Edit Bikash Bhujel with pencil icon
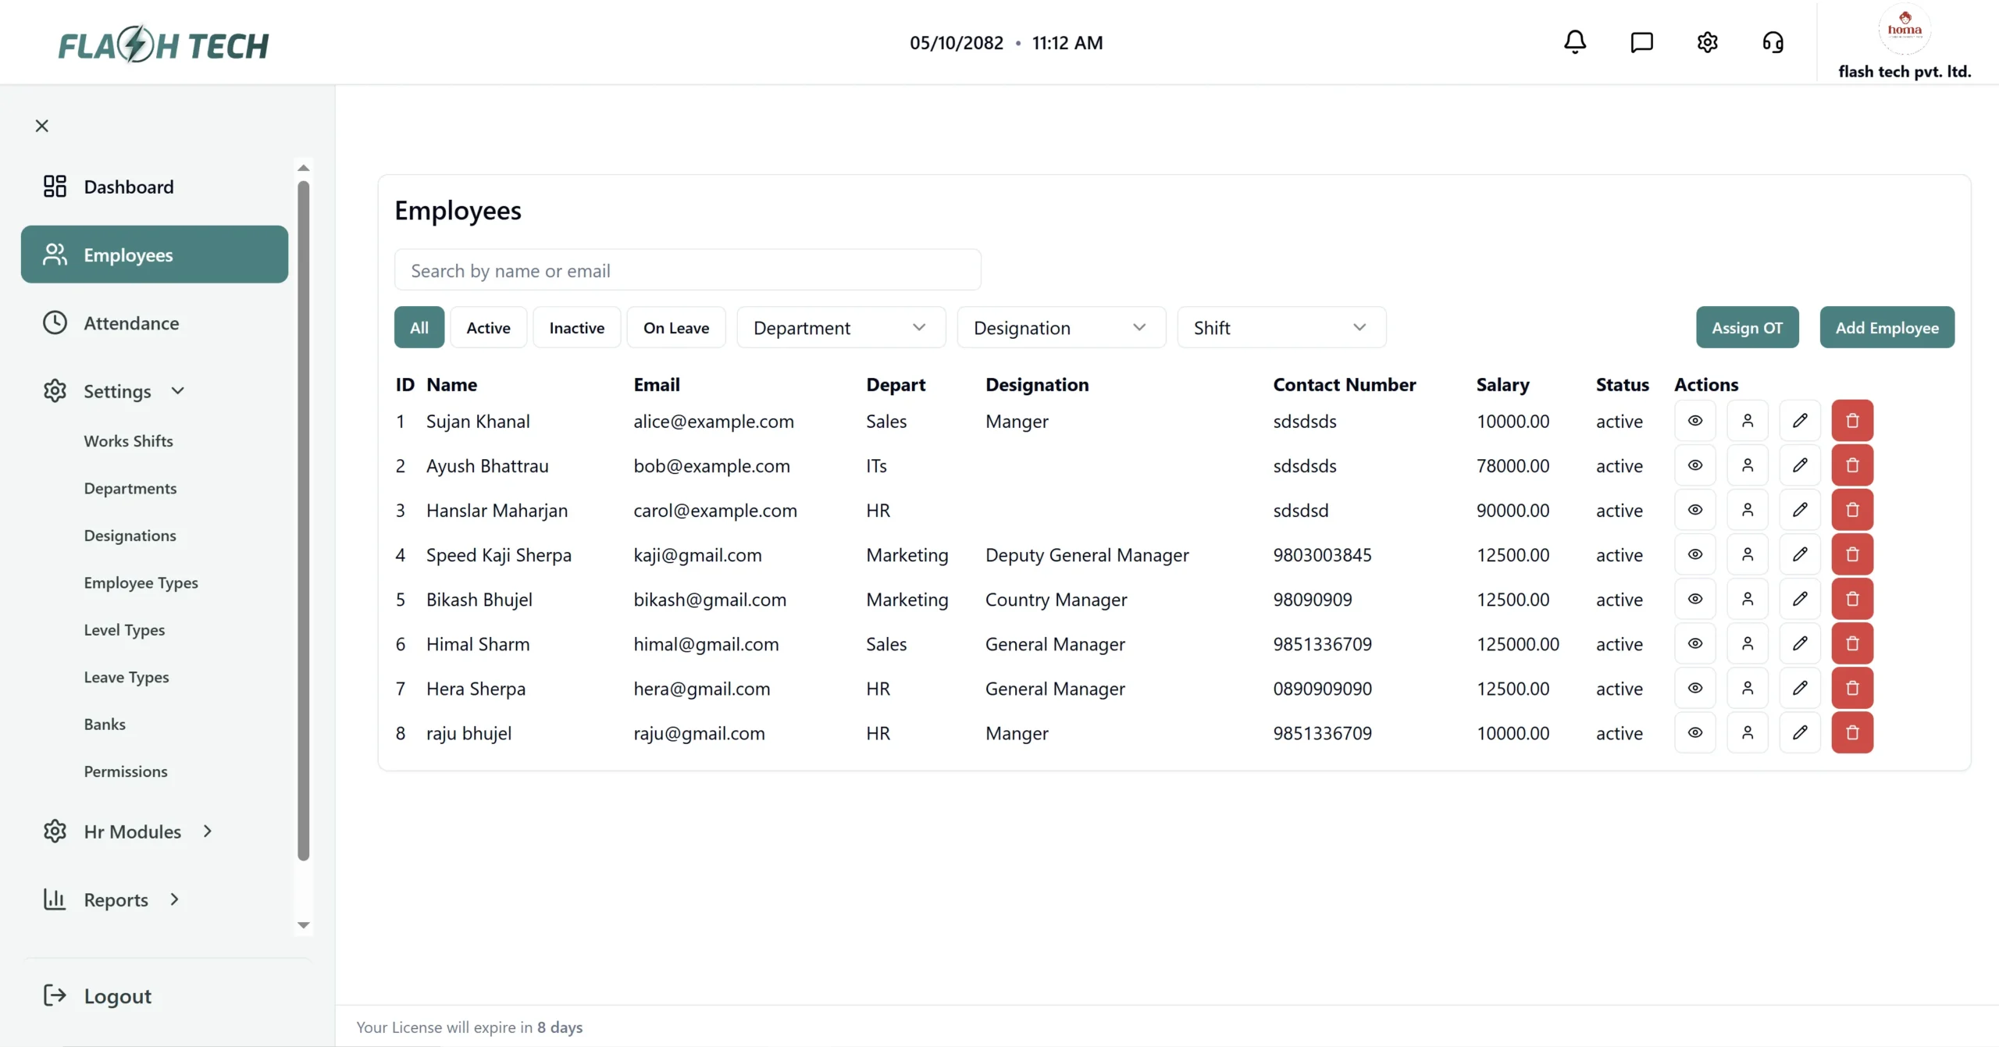The height and width of the screenshot is (1047, 1999). (x=1799, y=599)
